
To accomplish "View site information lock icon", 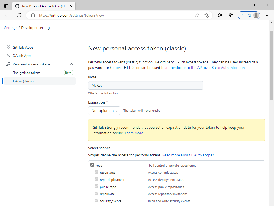I will pyautogui.click(x=33, y=15).
